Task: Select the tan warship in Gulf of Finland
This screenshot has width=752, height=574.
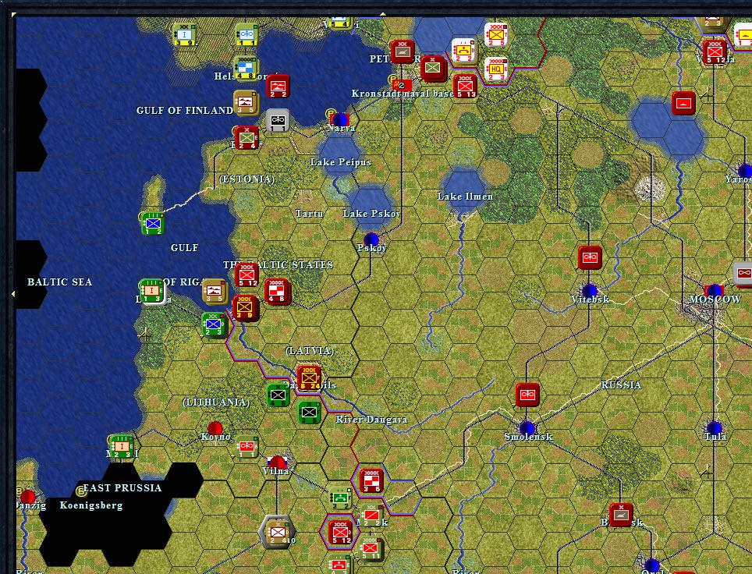Action: pos(246,101)
